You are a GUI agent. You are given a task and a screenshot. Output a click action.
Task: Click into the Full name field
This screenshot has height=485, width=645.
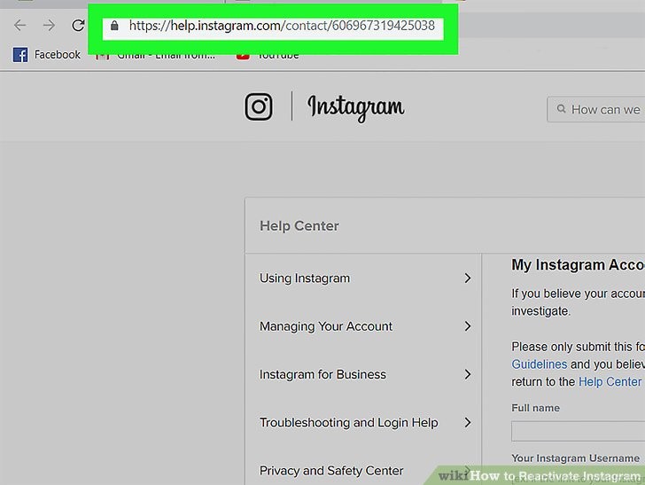pos(578,432)
